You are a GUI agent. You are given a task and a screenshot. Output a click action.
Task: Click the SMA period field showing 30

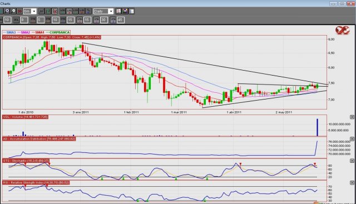click(x=103, y=20)
